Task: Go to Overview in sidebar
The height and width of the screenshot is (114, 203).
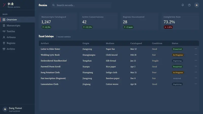Action: (x=17, y=20)
